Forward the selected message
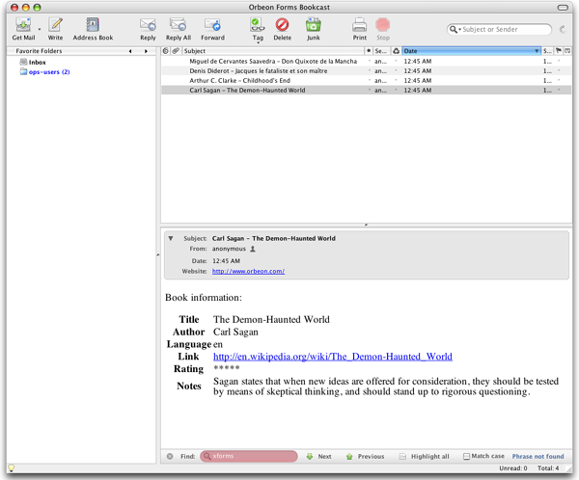The height and width of the screenshot is (480, 579). pyautogui.click(x=212, y=25)
